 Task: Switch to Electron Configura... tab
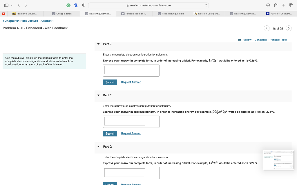pyautogui.click(x=207, y=14)
